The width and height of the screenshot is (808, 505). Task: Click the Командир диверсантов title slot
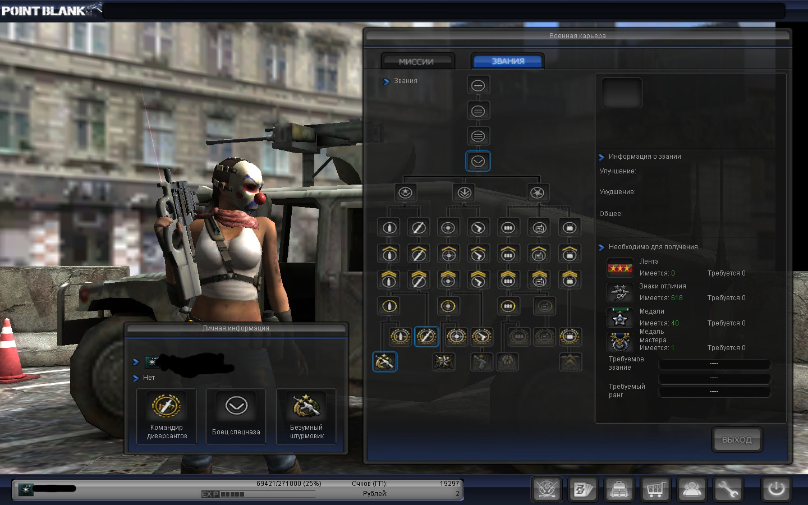point(167,416)
